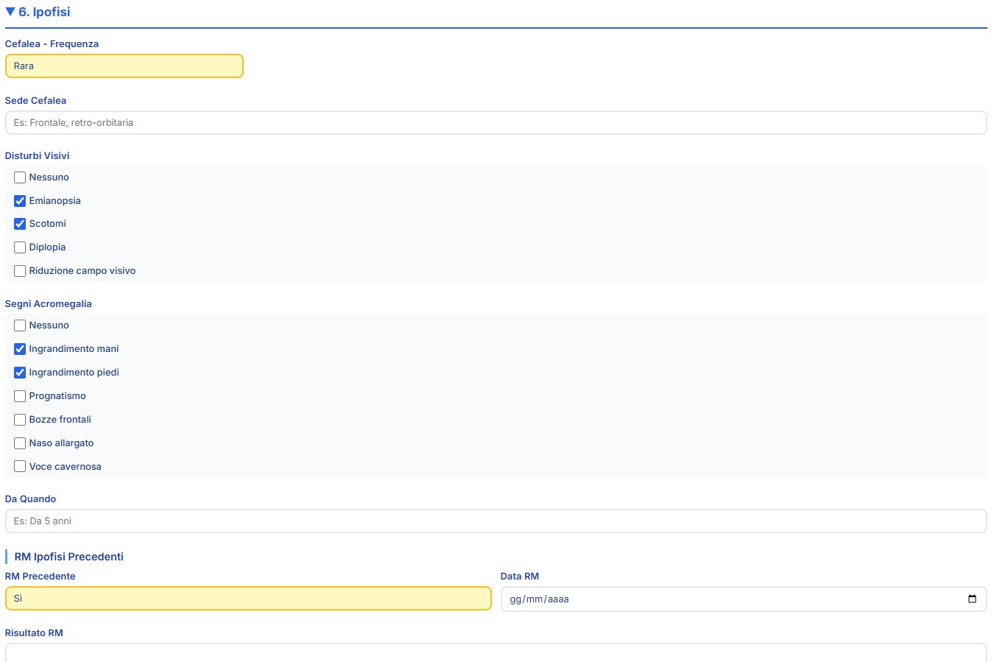Screen dimensions: 994x662
Task: Click the Sede Cefalea text field
Action: [496, 123]
